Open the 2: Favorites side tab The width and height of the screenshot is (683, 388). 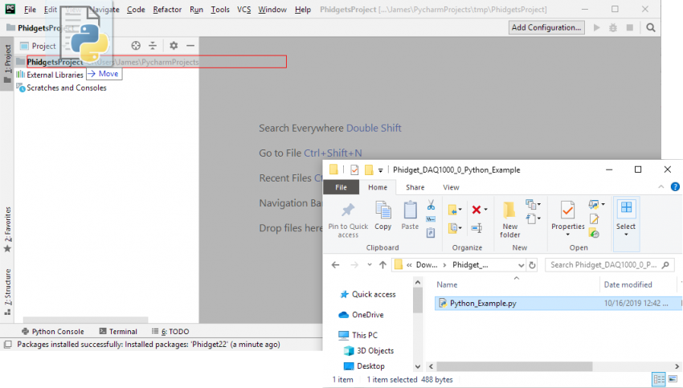pos(7,229)
